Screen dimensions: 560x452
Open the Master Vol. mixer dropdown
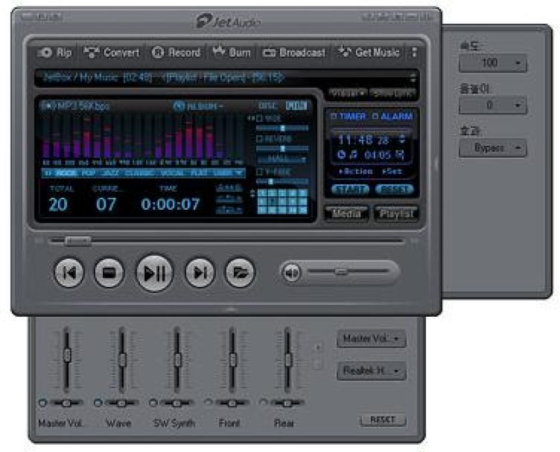(371, 338)
